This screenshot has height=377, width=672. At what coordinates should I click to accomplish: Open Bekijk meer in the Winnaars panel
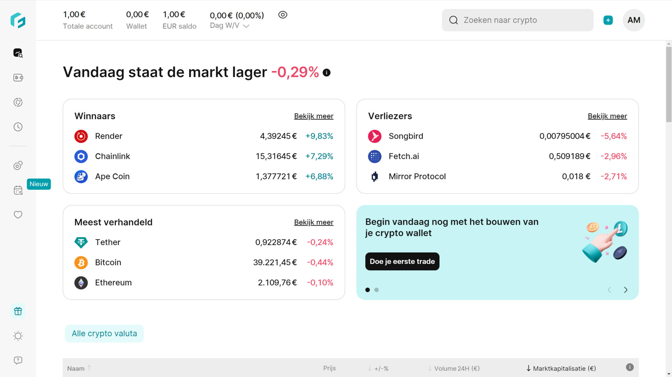coord(313,116)
